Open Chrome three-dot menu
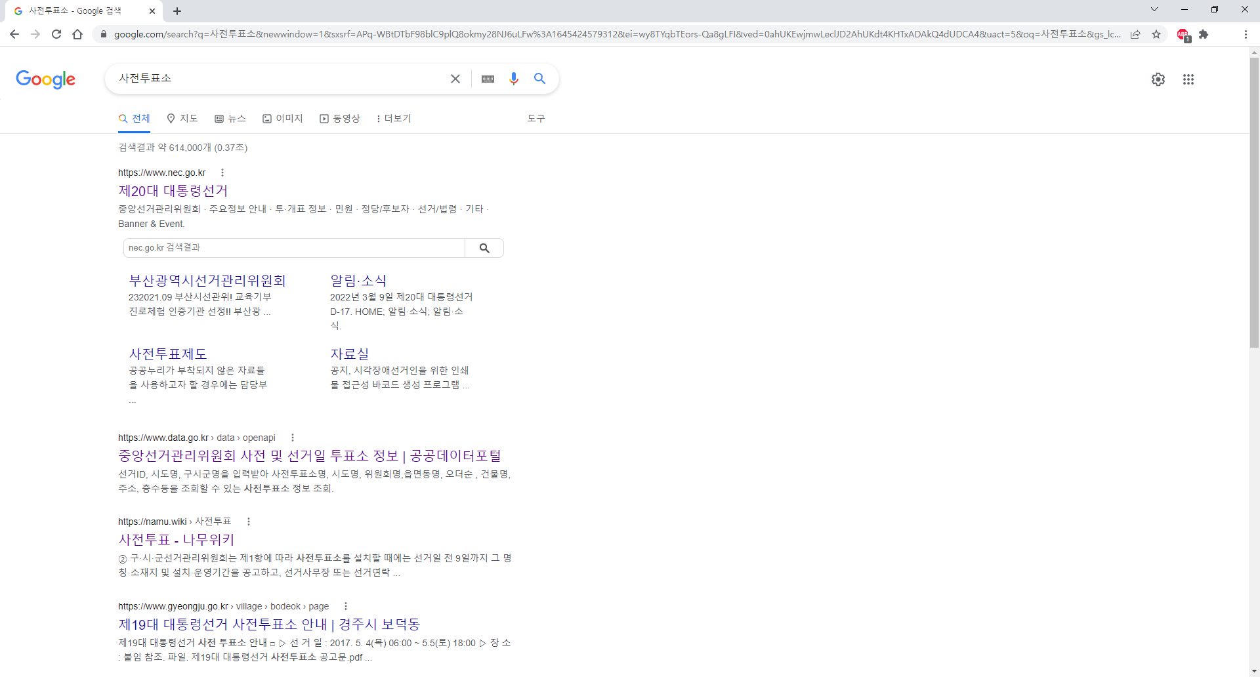This screenshot has width=1260, height=677. pos(1246,34)
